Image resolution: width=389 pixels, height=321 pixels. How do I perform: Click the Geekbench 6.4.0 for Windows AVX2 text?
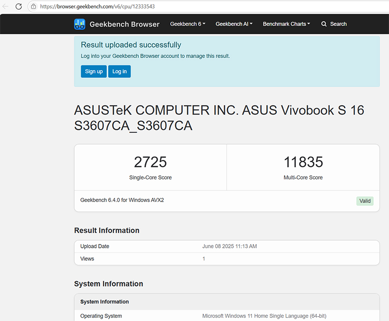pos(122,200)
